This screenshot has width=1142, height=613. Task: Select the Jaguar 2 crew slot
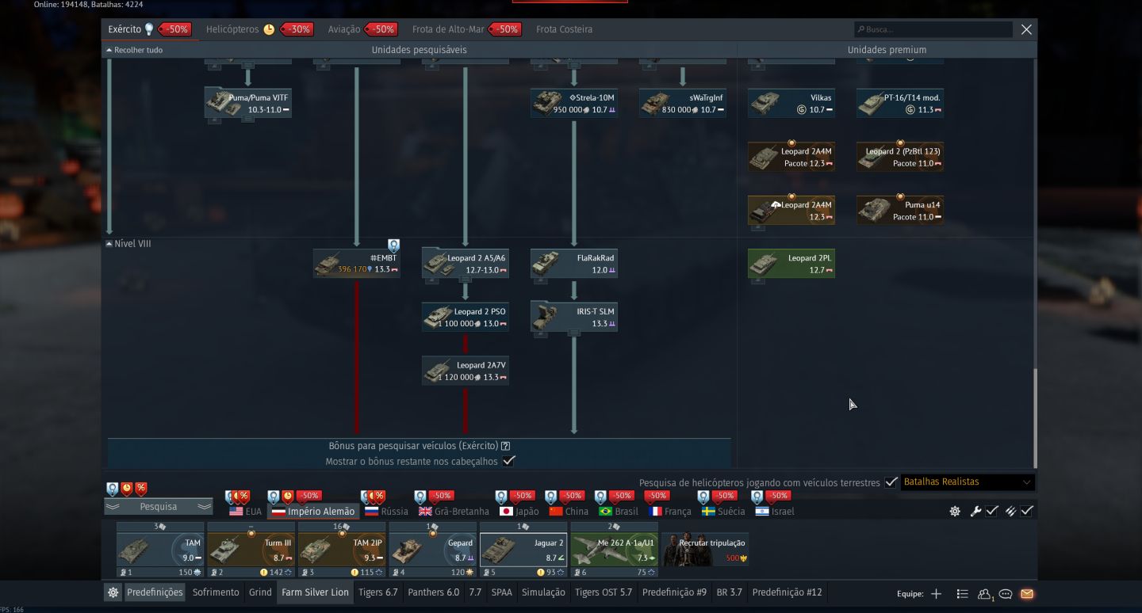coord(523,549)
